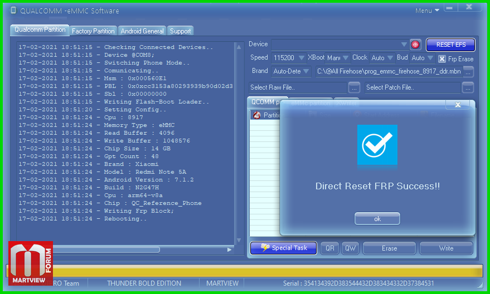Click THUNDER BOLD EDITION status text
This screenshot has width=490, height=294.
tap(144, 283)
